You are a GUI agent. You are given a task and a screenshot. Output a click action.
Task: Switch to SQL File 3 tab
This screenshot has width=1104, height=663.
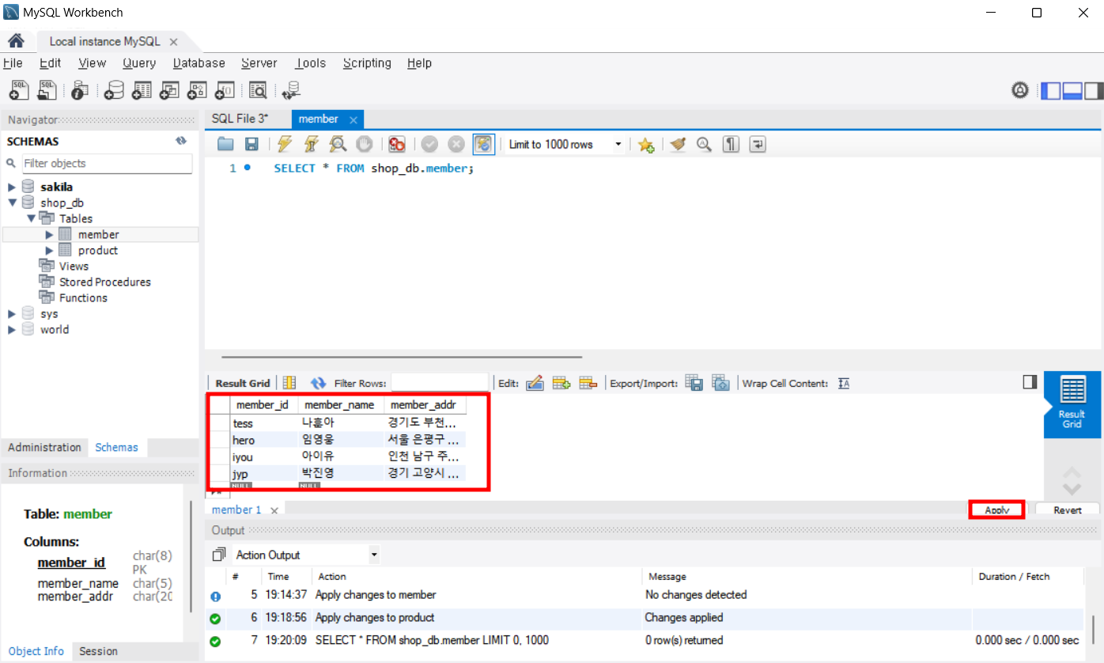[240, 119]
